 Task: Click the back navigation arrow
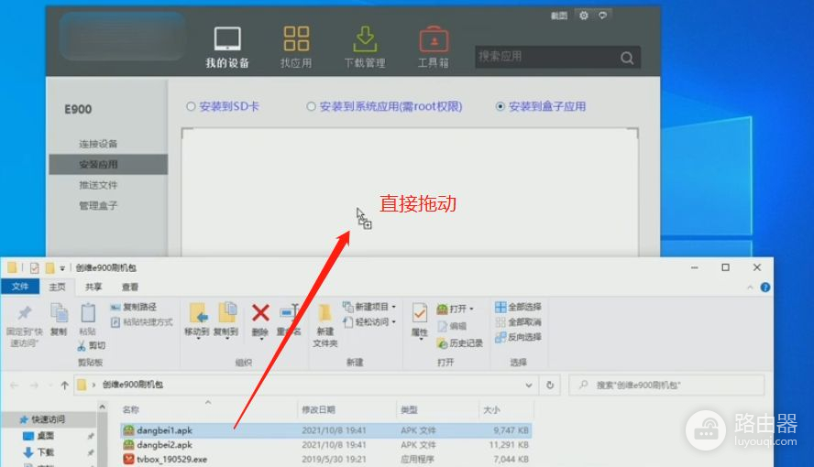(15, 386)
